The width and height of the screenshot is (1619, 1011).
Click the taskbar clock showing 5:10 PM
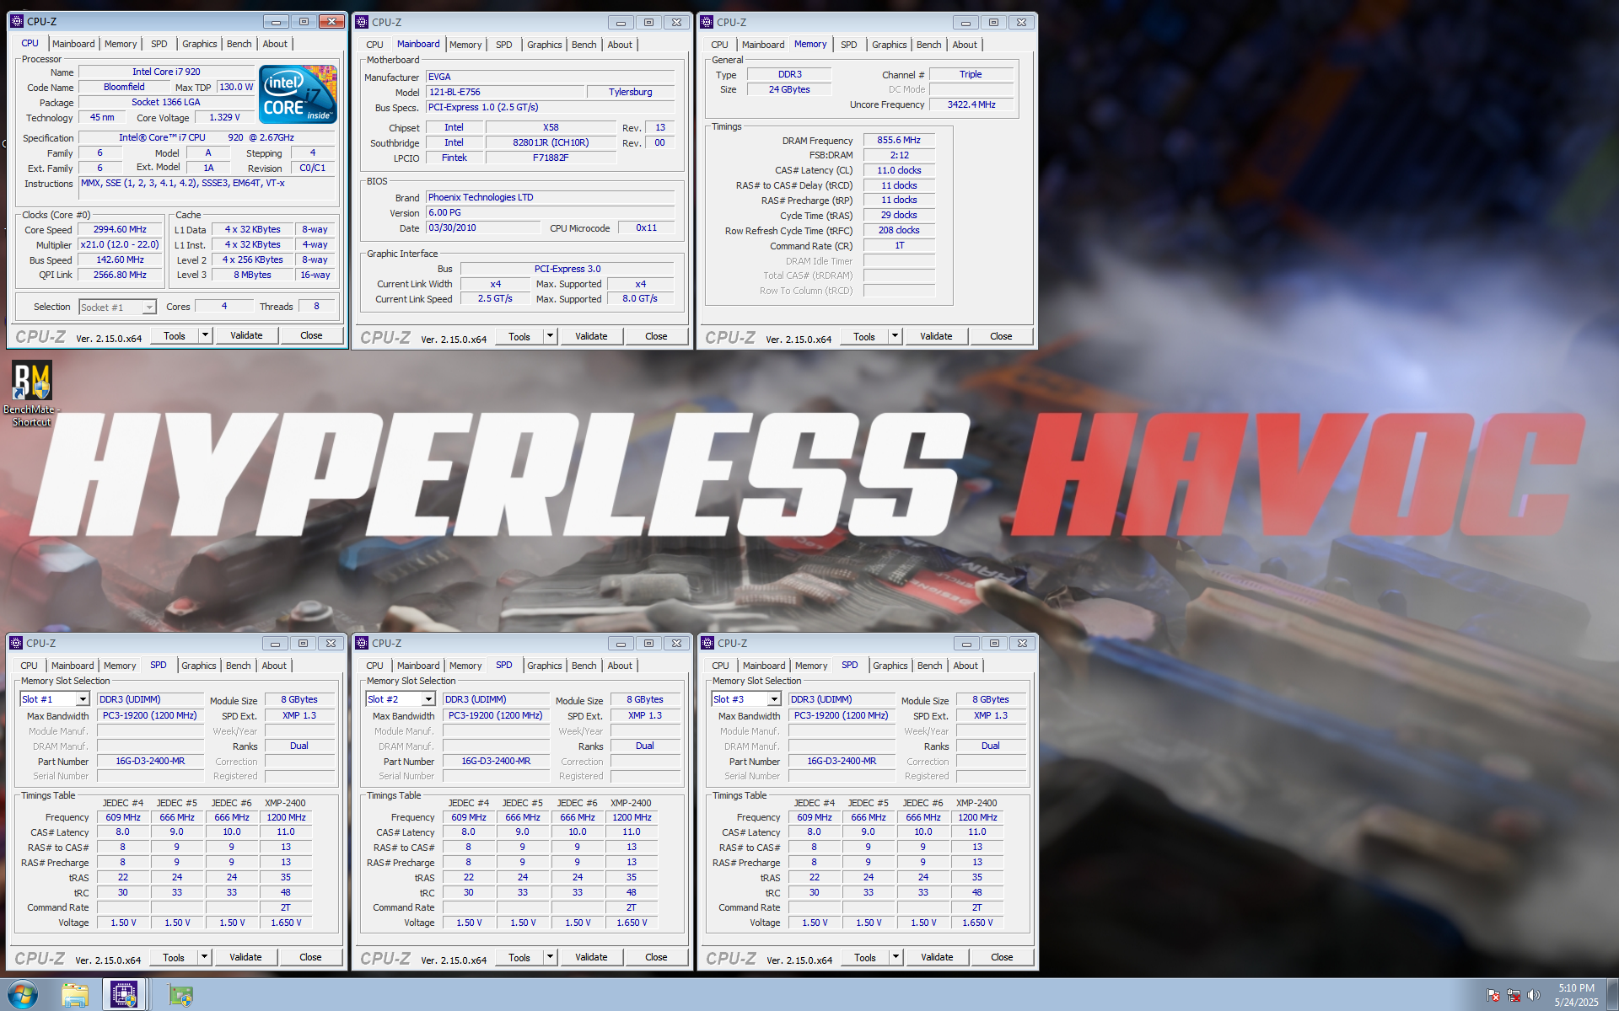point(1576,995)
